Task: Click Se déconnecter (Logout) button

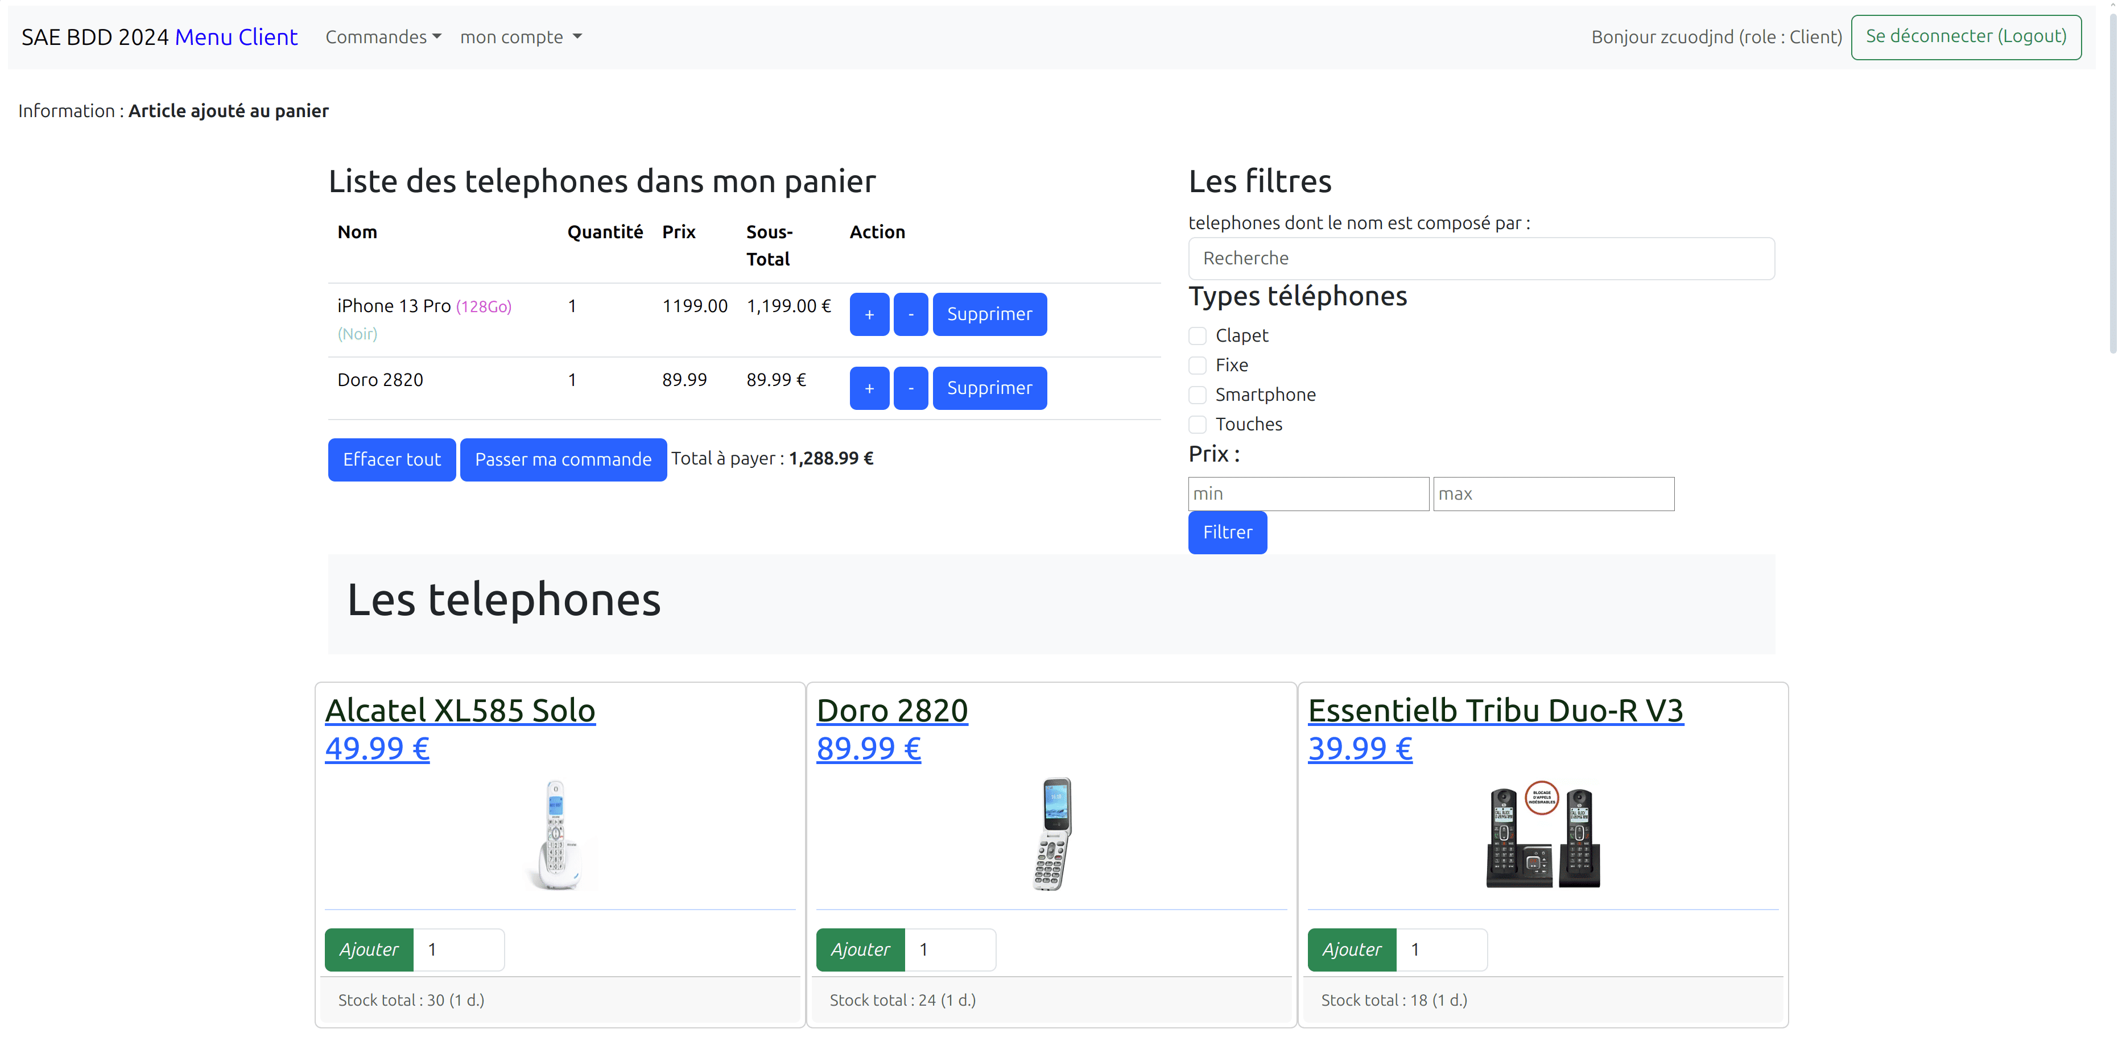Action: tap(1965, 37)
